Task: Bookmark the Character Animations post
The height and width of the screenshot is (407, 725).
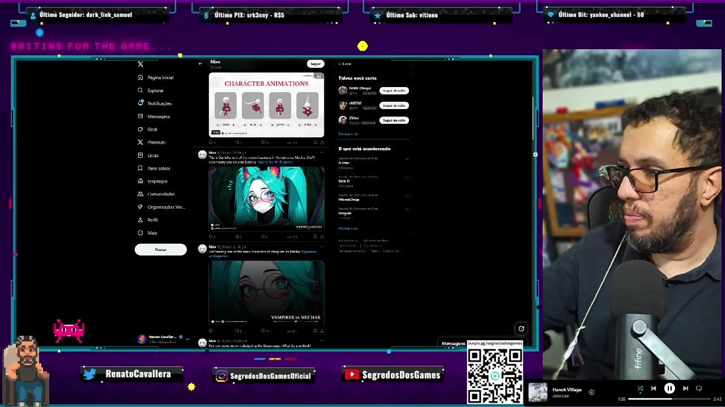Action: click(x=315, y=142)
